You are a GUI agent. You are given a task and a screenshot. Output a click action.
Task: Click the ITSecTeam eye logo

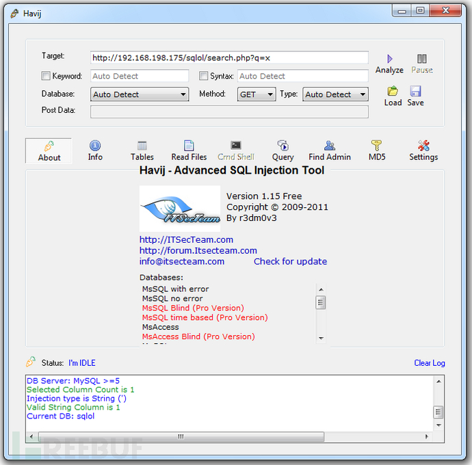pyautogui.click(x=180, y=209)
